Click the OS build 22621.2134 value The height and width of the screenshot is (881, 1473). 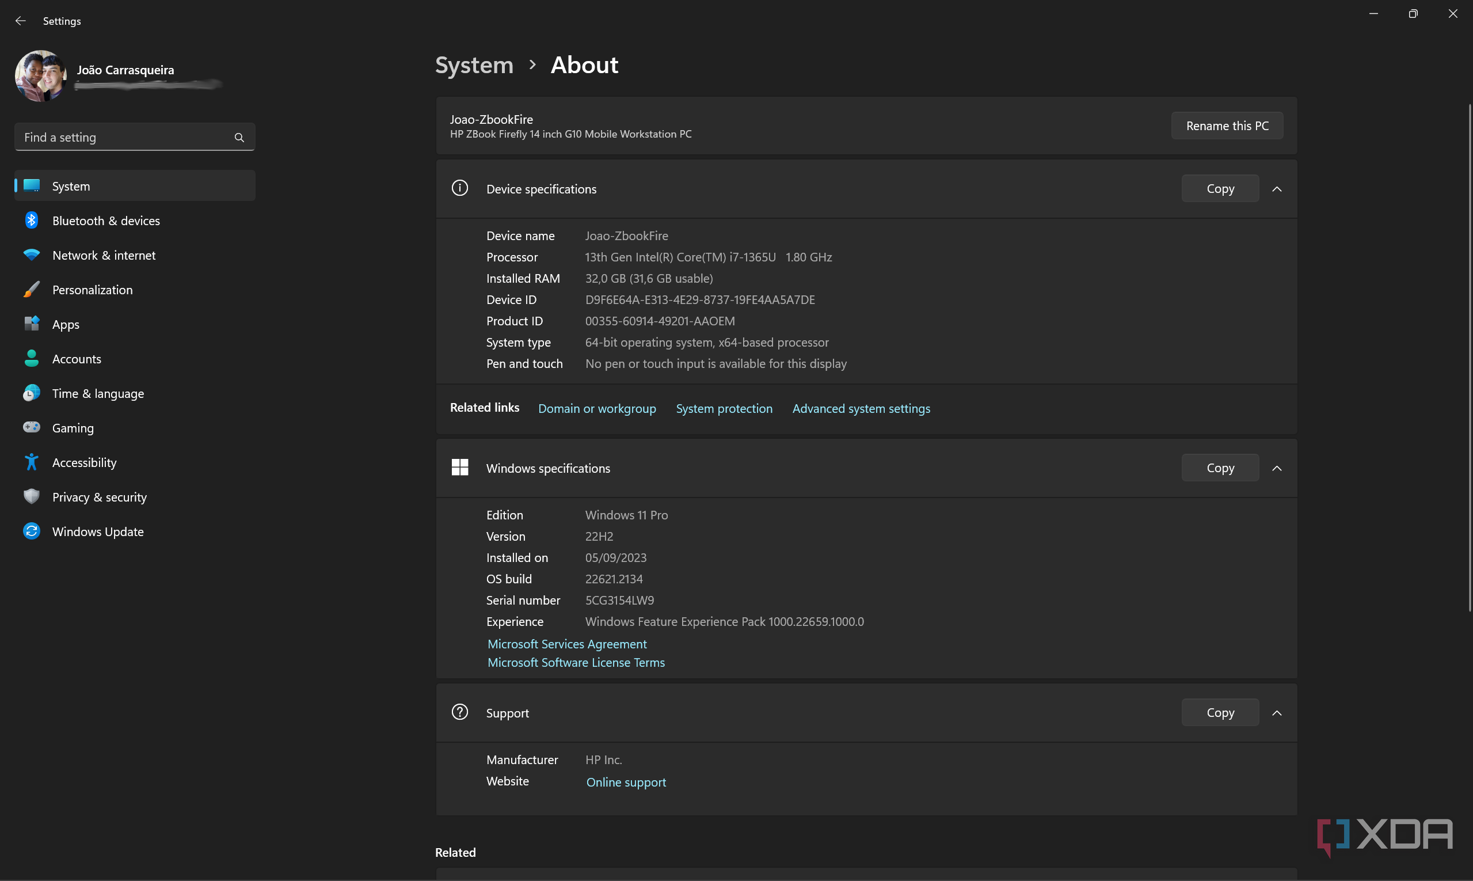614,579
